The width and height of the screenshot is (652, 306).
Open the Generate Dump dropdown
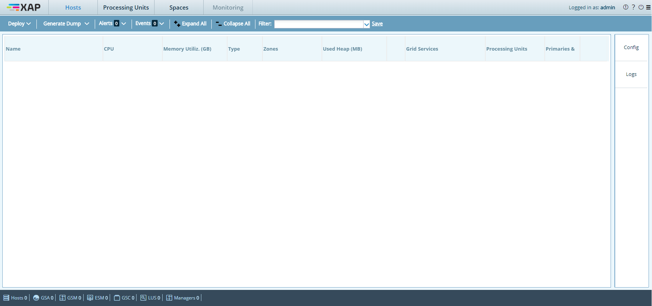coord(66,24)
